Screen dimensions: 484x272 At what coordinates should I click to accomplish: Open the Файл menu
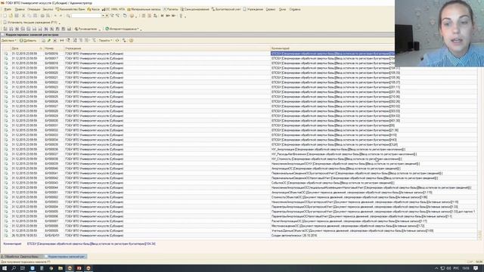point(8,9)
